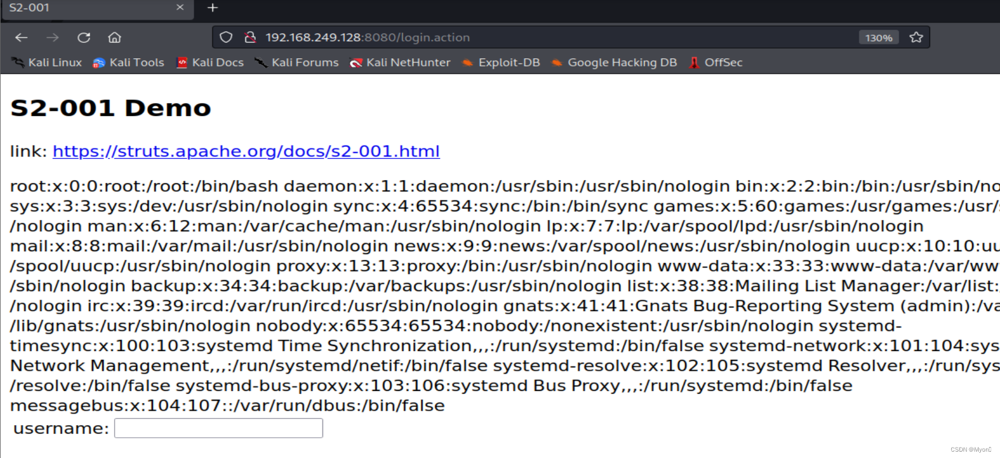Click the messagebus passwd entry line
1000x458 pixels.
227,405
